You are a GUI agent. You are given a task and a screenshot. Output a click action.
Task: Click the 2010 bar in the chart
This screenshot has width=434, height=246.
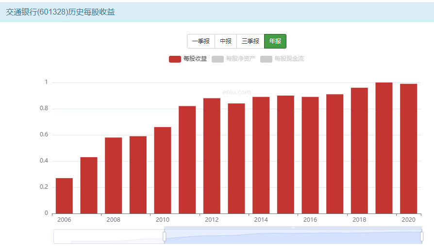coord(163,170)
